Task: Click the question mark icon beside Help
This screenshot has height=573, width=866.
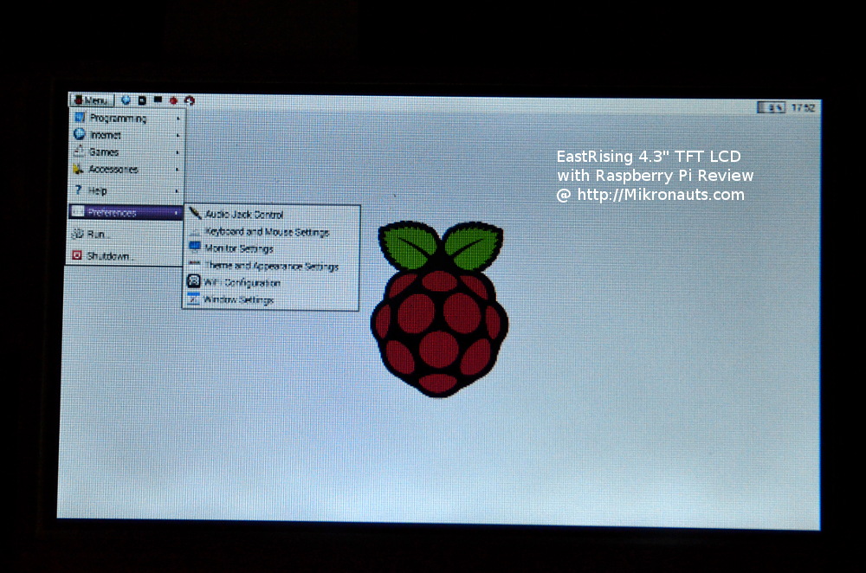Action: tap(79, 190)
